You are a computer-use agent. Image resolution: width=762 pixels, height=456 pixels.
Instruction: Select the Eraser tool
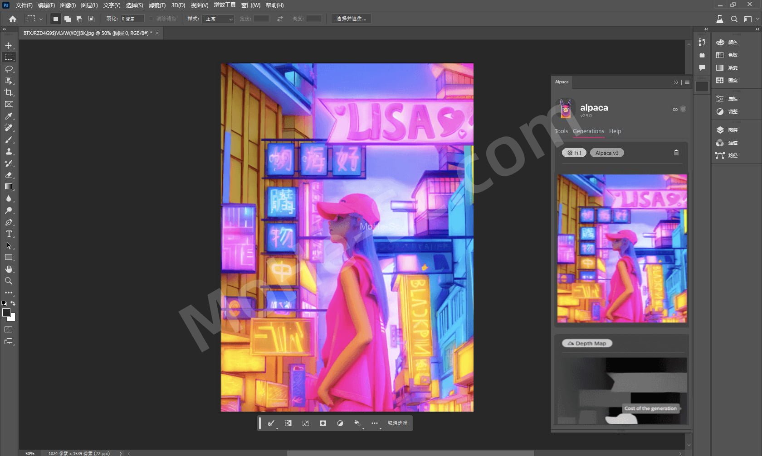point(9,175)
